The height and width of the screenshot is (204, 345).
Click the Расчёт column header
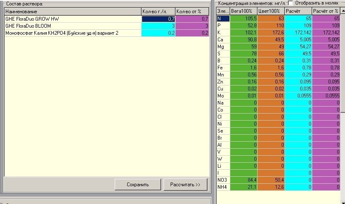click(x=298, y=11)
